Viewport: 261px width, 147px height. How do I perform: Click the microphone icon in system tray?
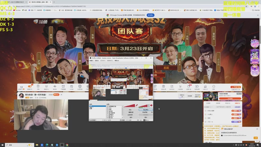[236, 145]
